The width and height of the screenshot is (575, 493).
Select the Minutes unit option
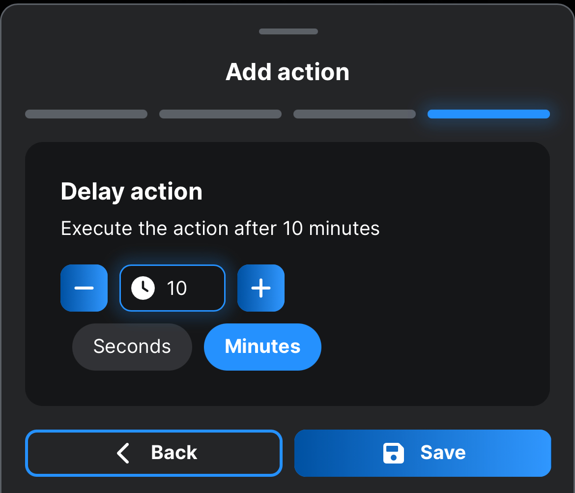[x=262, y=347]
